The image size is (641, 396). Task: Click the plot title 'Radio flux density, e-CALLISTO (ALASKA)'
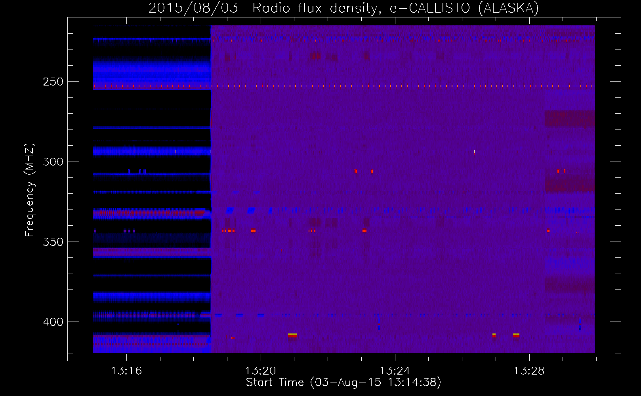coord(395,8)
